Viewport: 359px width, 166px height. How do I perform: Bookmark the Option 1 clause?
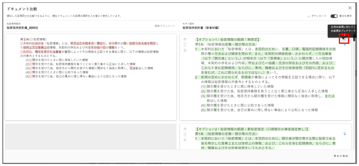(344, 39)
